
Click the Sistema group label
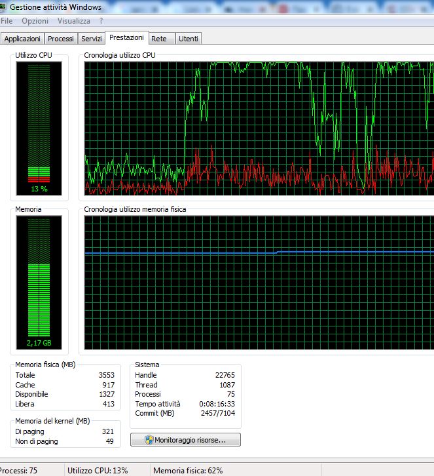(x=147, y=365)
